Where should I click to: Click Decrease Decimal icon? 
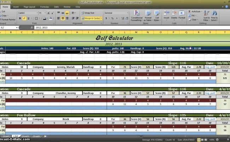pyautogui.click(x=127, y=18)
